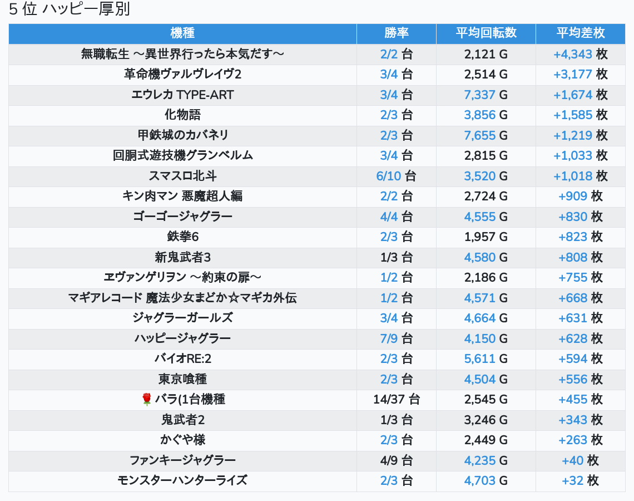Sort by the 機種 column header

(x=182, y=33)
